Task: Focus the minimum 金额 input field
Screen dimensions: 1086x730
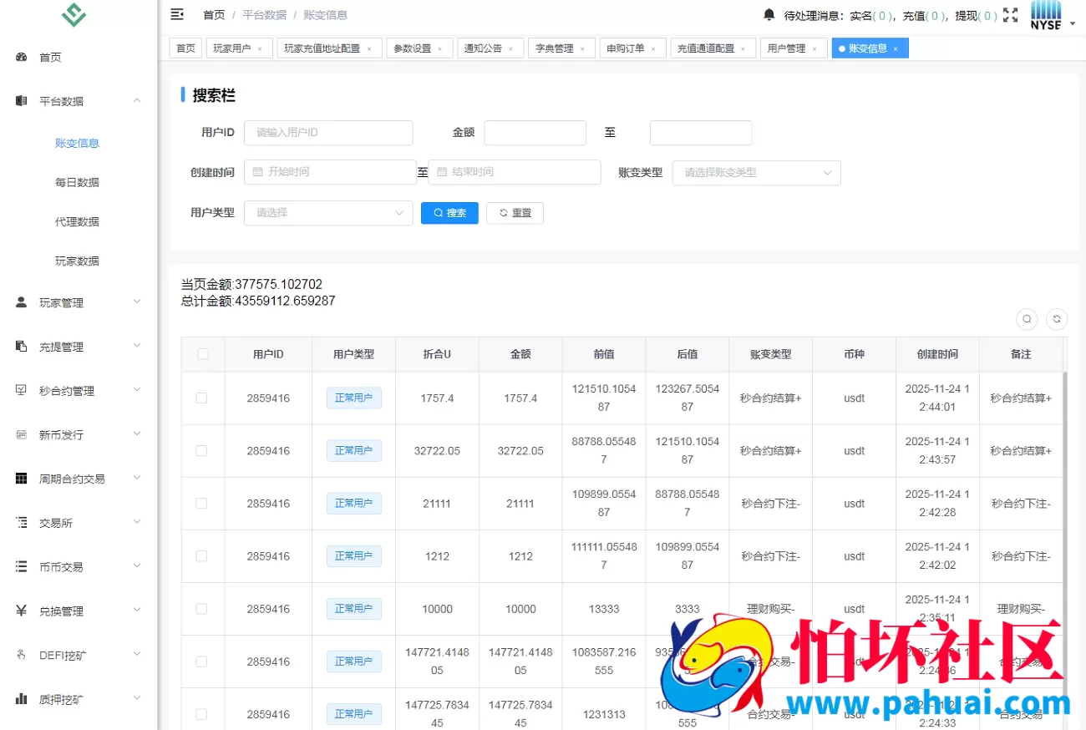Action: pyautogui.click(x=535, y=133)
